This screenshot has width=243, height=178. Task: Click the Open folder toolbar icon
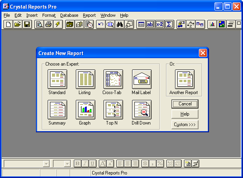pyautogui.click(x=18, y=25)
